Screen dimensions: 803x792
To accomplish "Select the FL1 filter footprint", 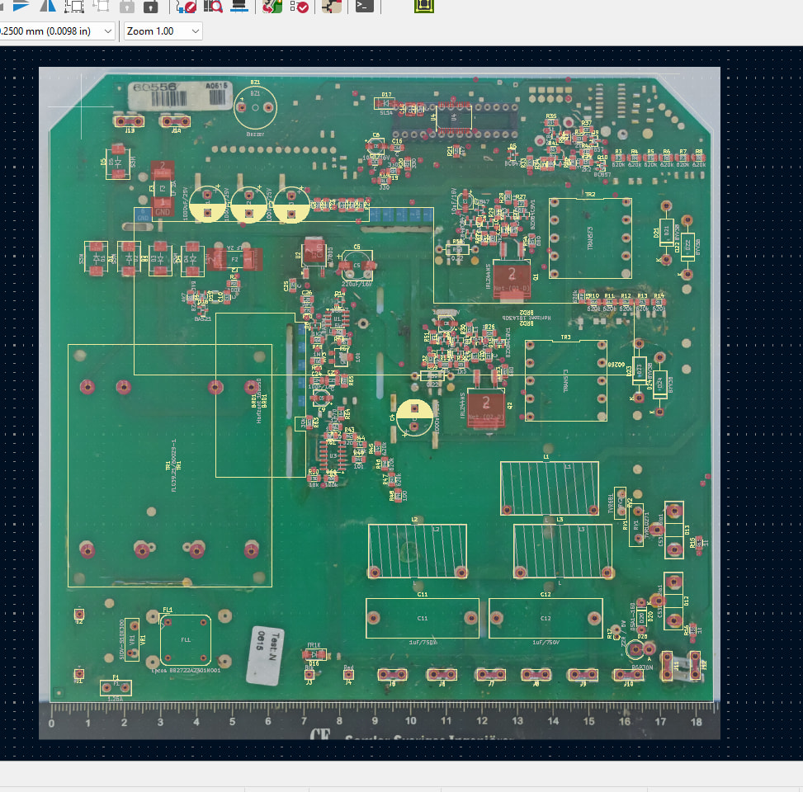I will pyautogui.click(x=186, y=640).
